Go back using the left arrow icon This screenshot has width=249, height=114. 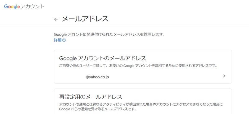[56, 19]
